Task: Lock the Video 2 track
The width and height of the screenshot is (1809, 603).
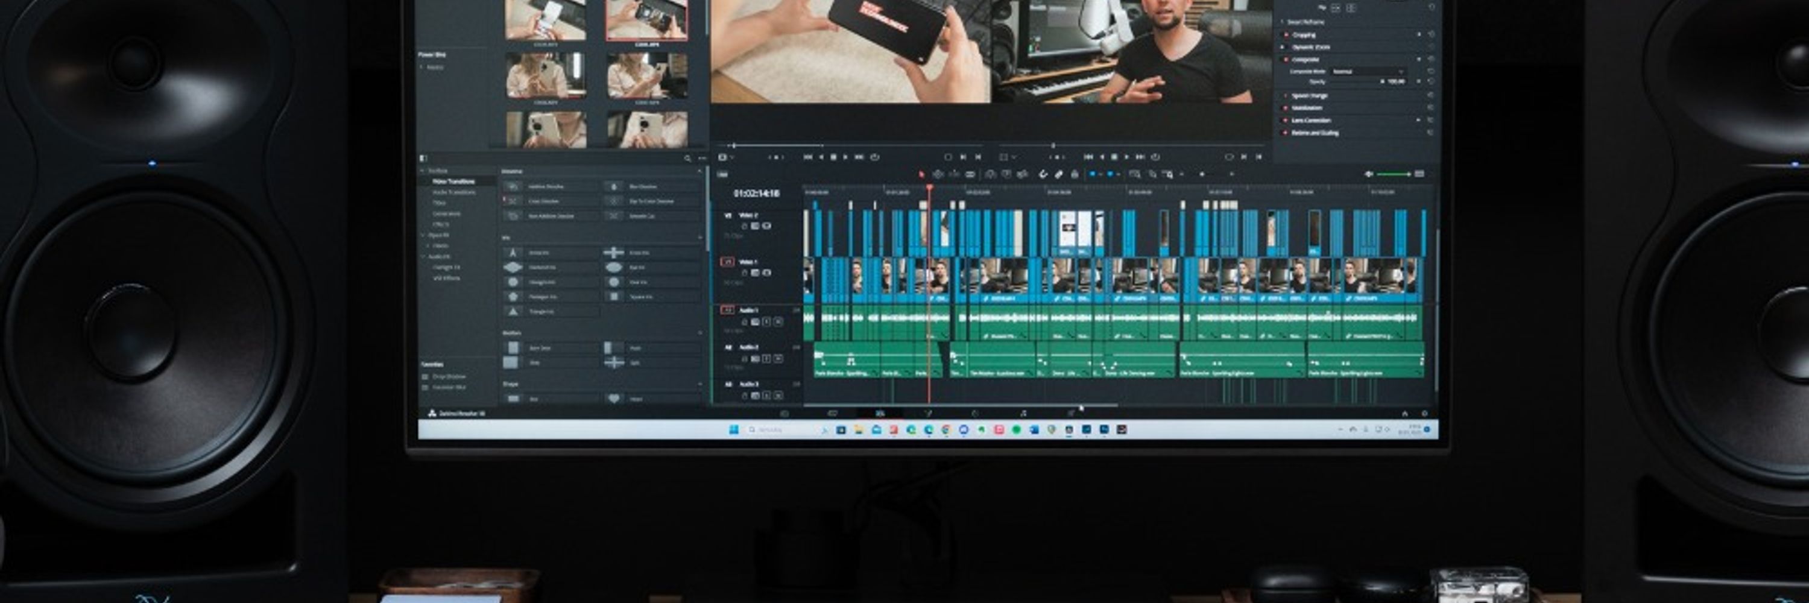Action: pos(745,226)
